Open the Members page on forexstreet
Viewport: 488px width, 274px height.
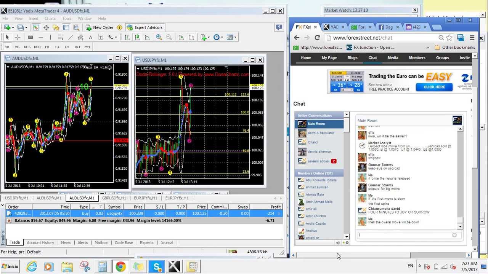417,58
